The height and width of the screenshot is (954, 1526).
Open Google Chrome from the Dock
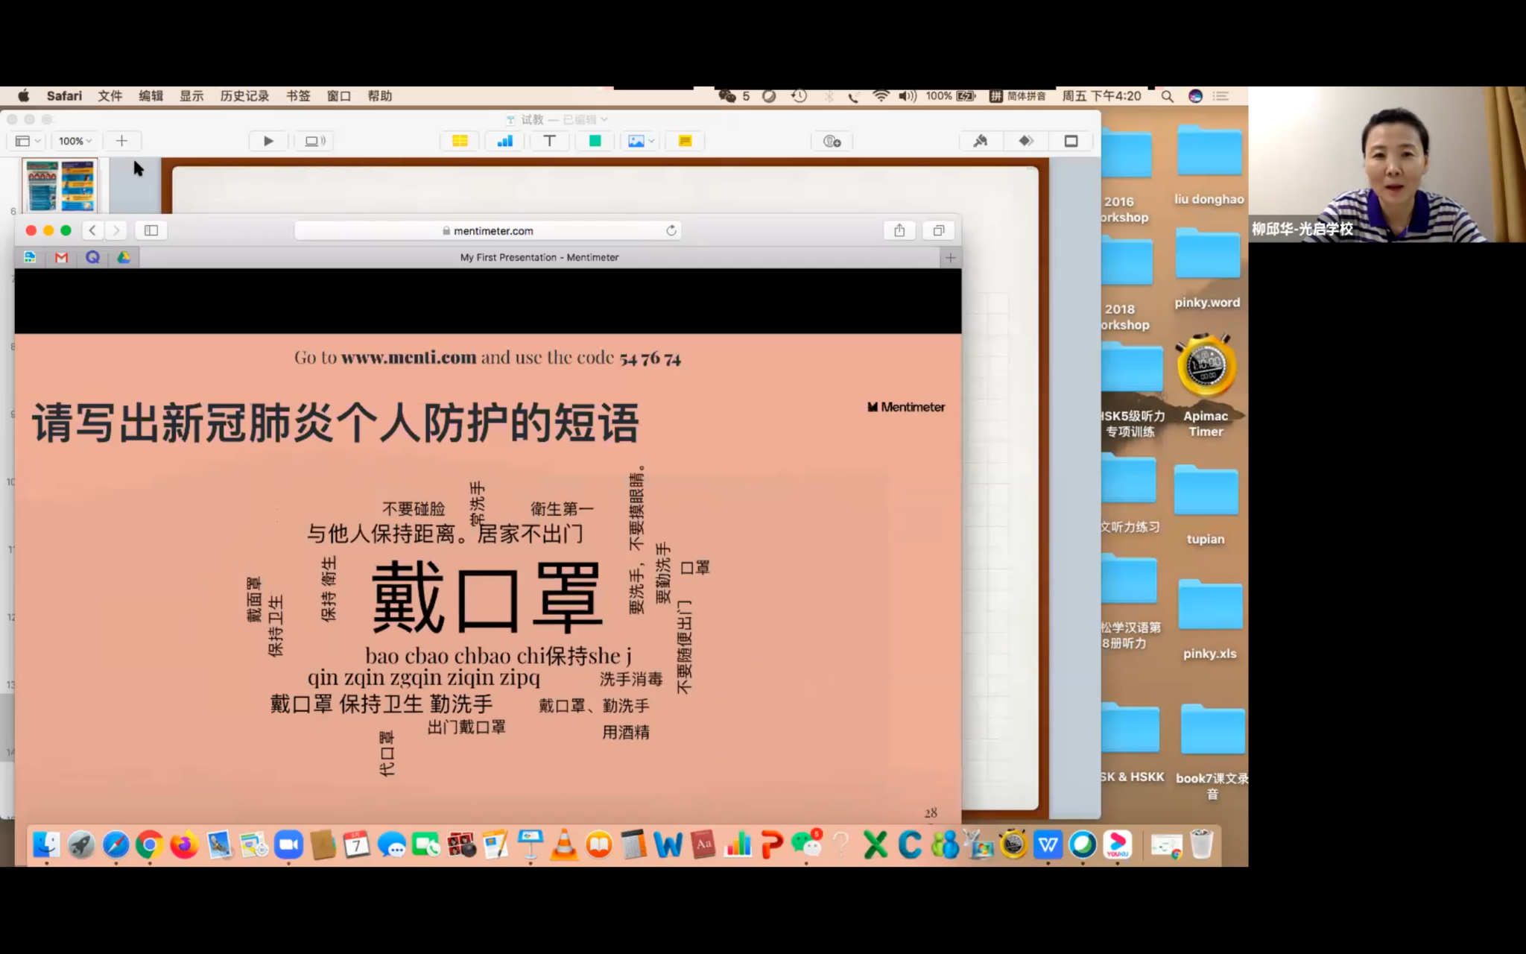tap(150, 844)
